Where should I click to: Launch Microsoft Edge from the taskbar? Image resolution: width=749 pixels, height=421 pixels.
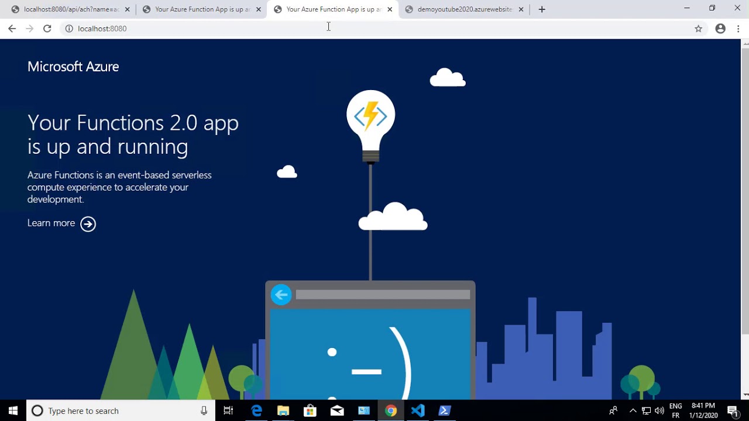256,410
